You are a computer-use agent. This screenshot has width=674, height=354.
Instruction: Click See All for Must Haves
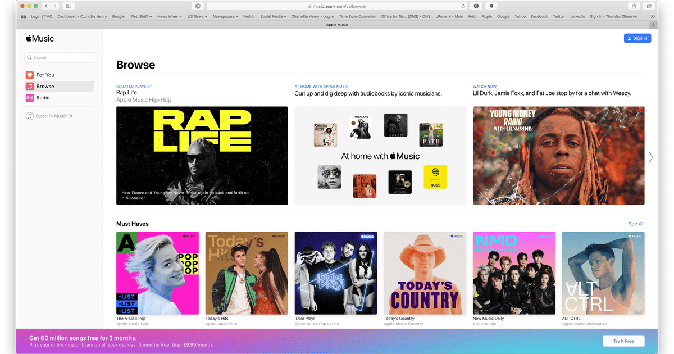click(x=636, y=224)
